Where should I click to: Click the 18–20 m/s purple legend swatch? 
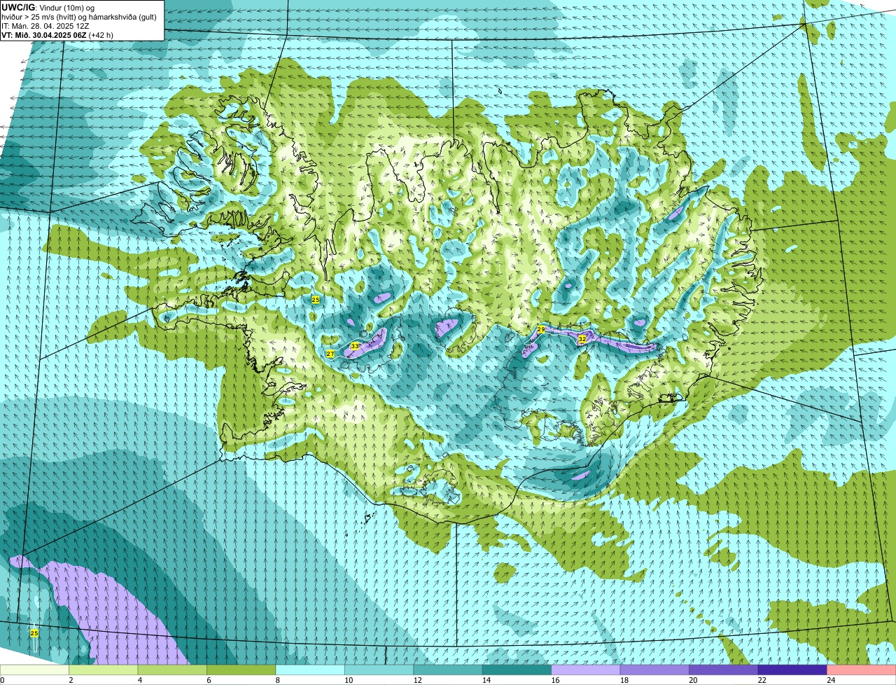tap(654, 670)
